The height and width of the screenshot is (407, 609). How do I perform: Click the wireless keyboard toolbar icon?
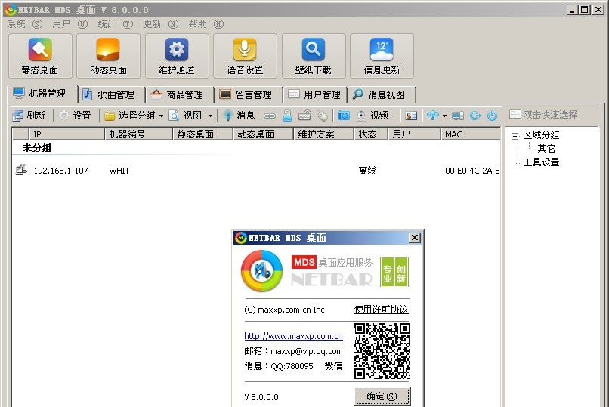[304, 116]
